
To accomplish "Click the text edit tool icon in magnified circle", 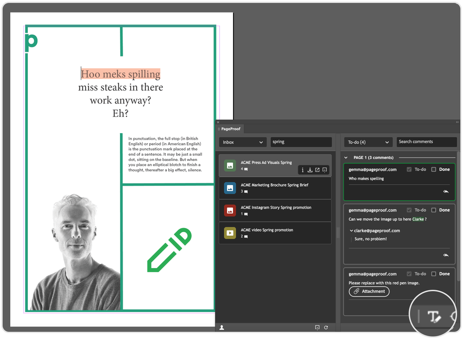I will [x=434, y=317].
